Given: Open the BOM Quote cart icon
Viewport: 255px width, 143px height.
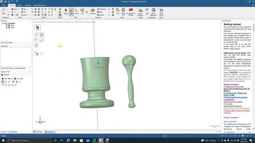Looking at the screenshot, I should tap(161, 12).
